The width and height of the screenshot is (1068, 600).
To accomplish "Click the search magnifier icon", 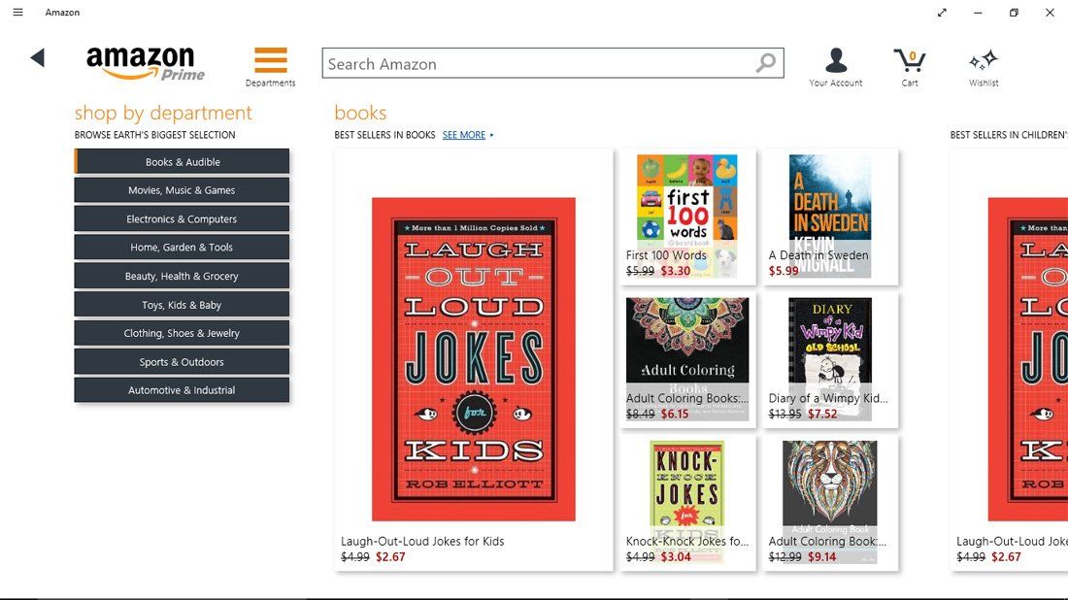I will [x=766, y=64].
